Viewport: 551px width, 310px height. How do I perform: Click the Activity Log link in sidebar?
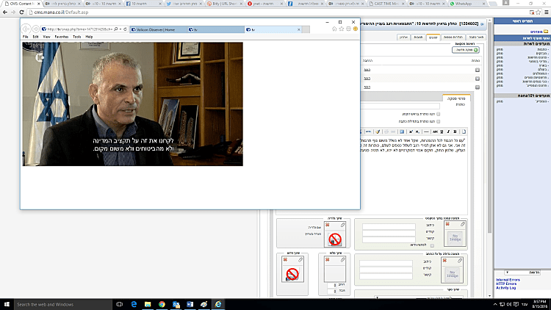point(506,288)
